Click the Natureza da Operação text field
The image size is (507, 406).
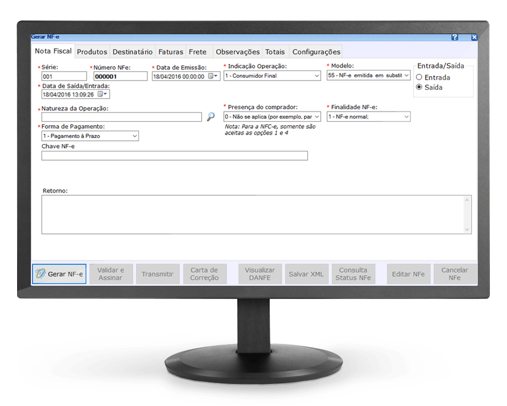[121, 117]
